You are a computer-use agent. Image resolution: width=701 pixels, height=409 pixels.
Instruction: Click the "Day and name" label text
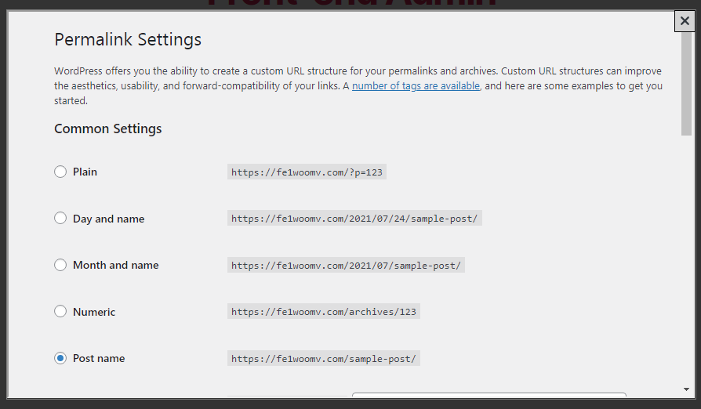click(108, 219)
